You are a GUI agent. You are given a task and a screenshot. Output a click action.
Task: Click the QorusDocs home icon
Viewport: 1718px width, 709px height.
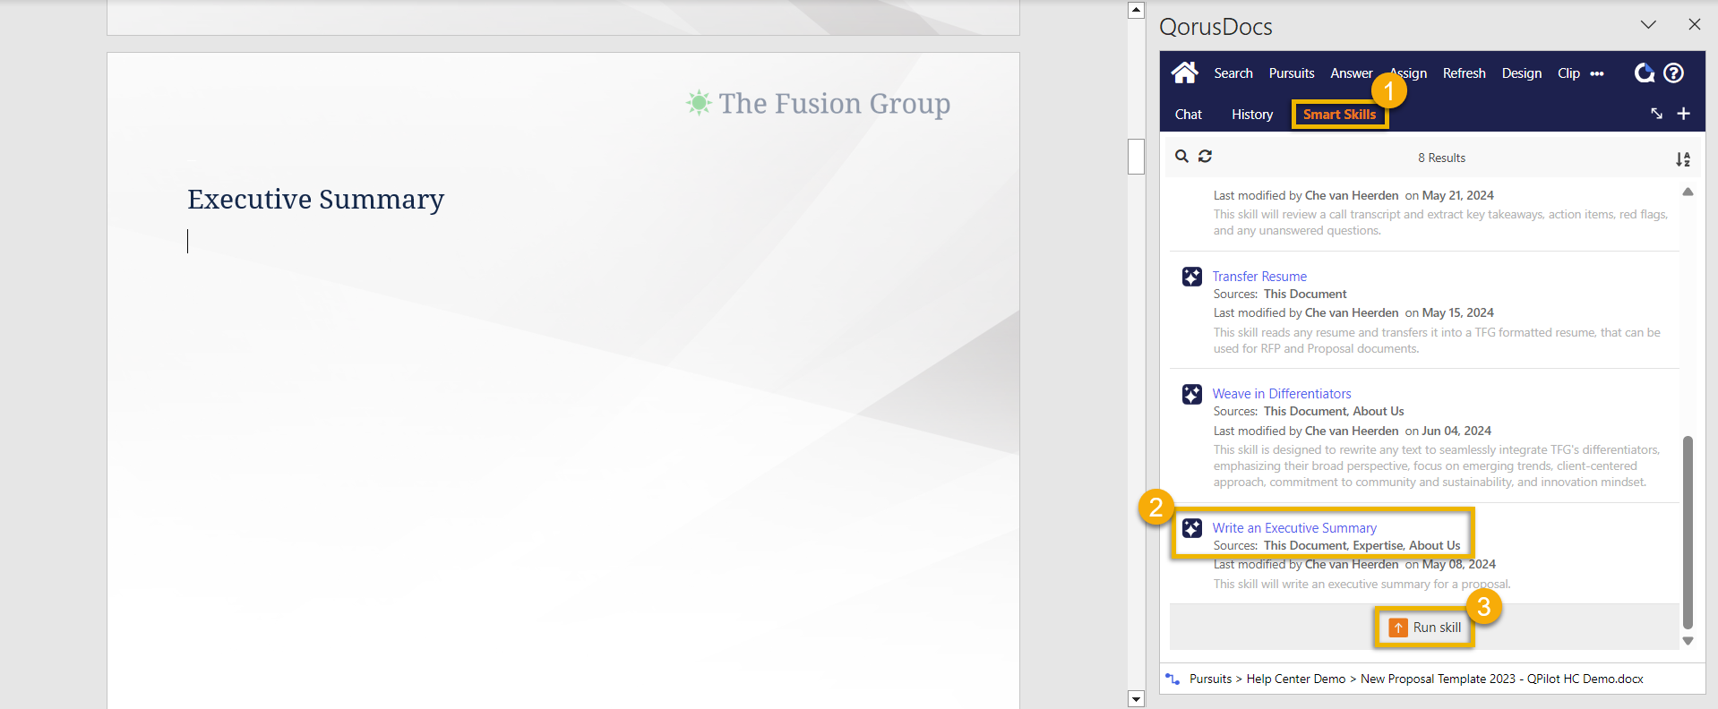[x=1184, y=73]
